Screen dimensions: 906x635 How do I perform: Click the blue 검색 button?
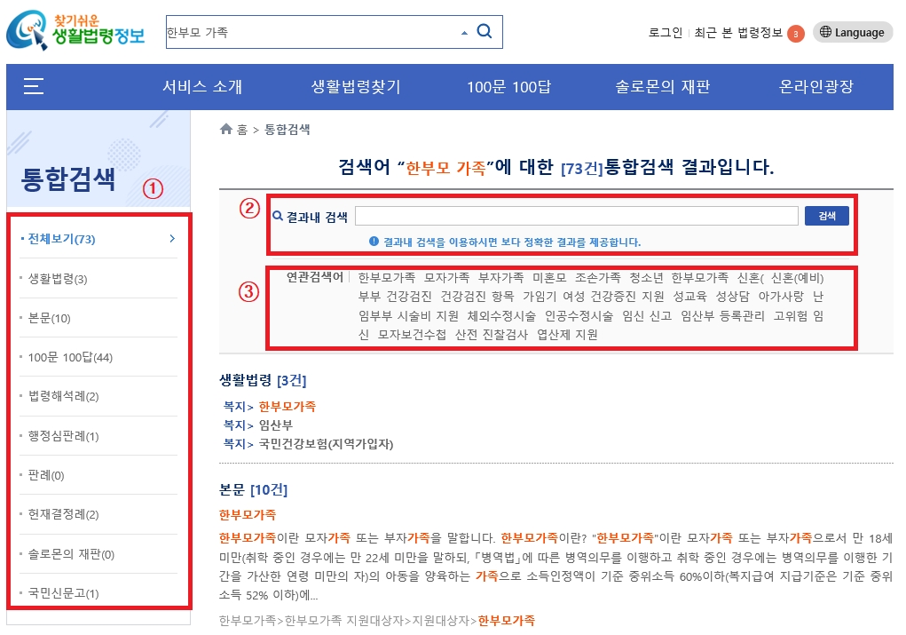tap(826, 216)
